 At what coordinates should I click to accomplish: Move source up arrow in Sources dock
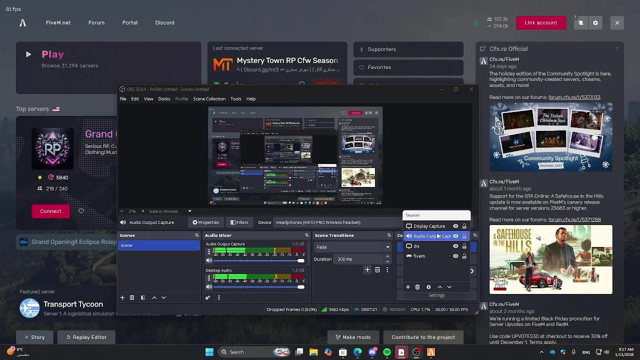pos(440,287)
